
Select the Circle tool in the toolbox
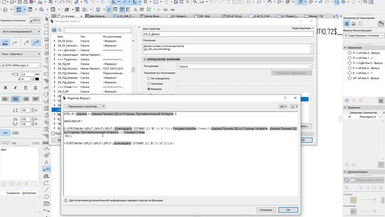coord(46,197)
